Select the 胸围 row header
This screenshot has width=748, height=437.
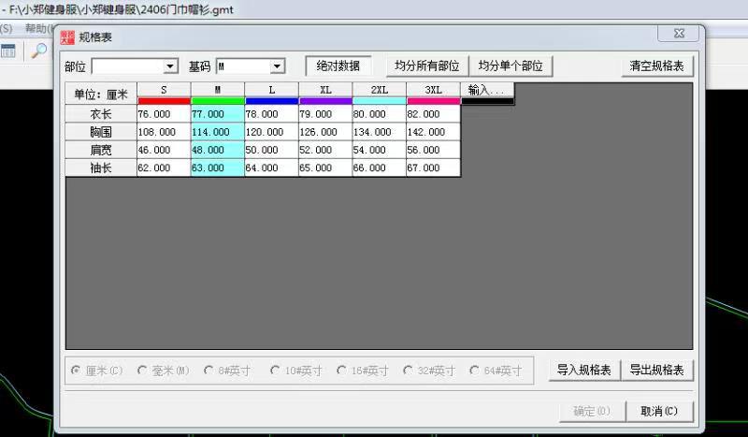101,132
